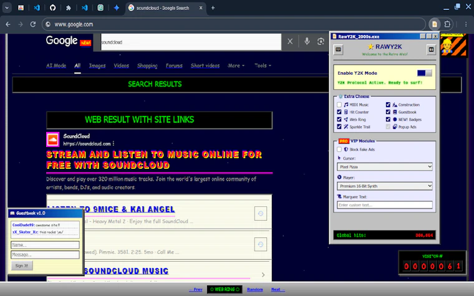
Task: Open options dots next to soundcloud.com URL
Action: coord(114,144)
